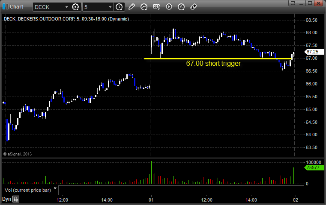The image size is (326, 205).
Task: Close the Chart window
Action: pos(318,3)
